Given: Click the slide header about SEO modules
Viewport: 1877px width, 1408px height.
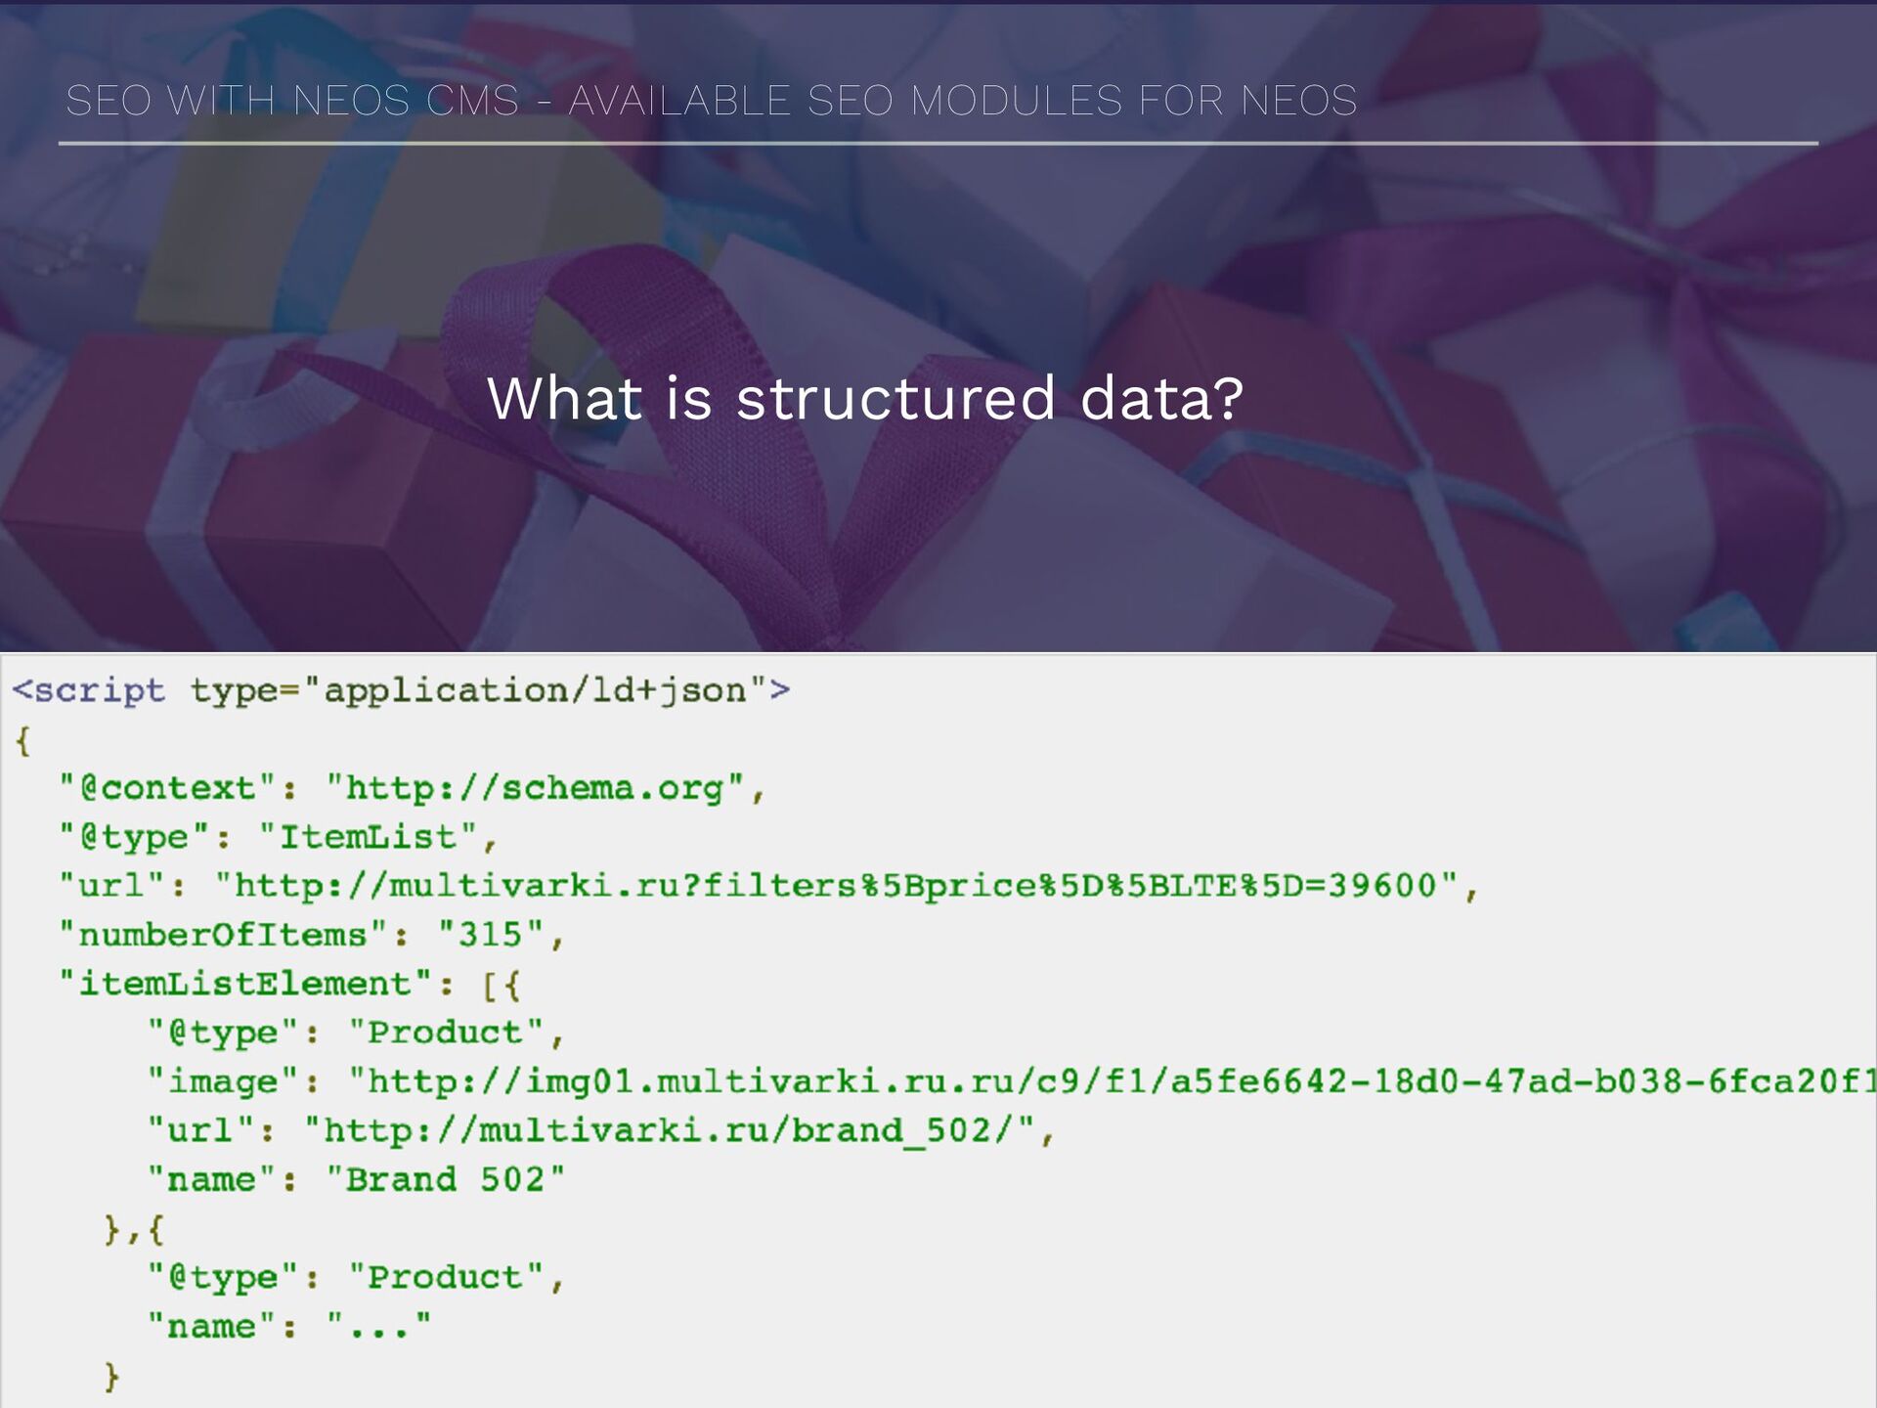Looking at the screenshot, I should click(x=711, y=101).
